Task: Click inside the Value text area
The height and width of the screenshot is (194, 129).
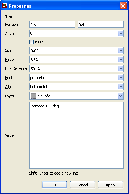Action: [x=76, y=135]
